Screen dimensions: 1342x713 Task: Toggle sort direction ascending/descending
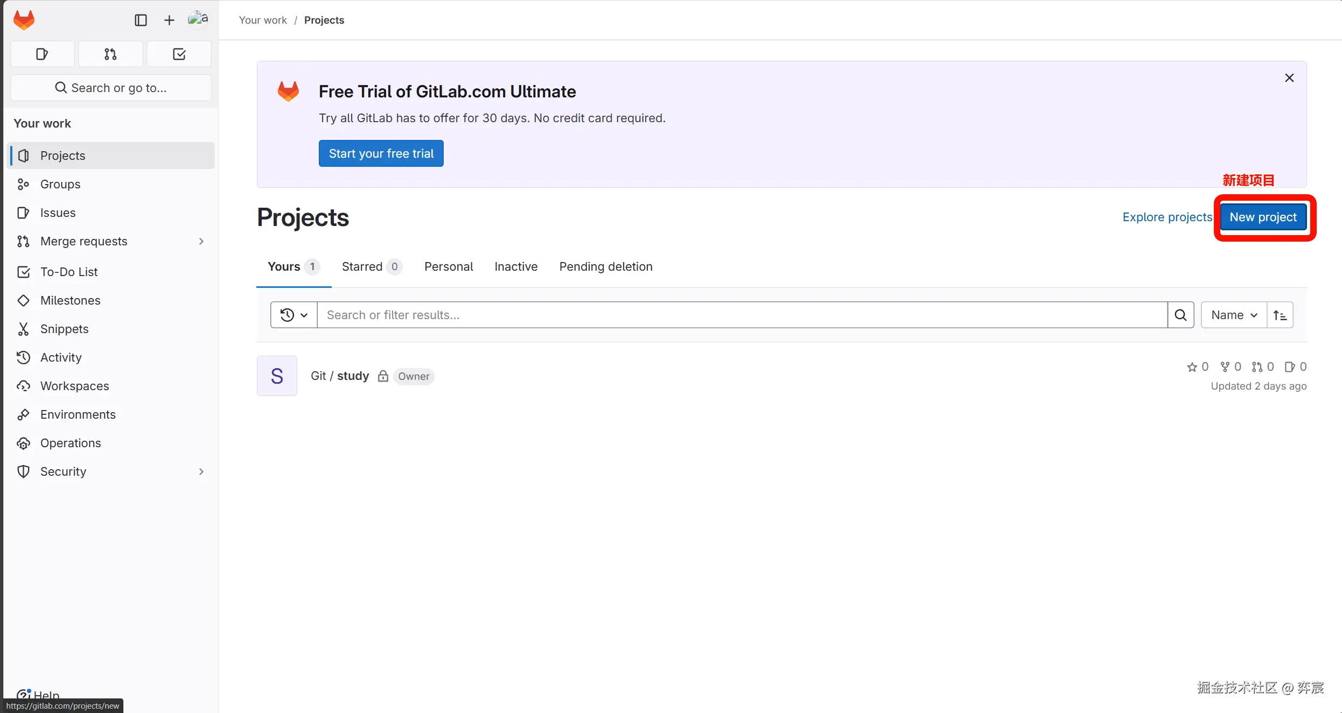(x=1280, y=315)
